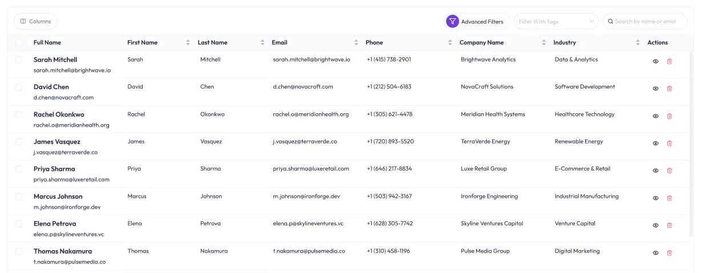Check the box for Sarah Mitchell
This screenshot has width=701, height=273.
click(19, 60)
